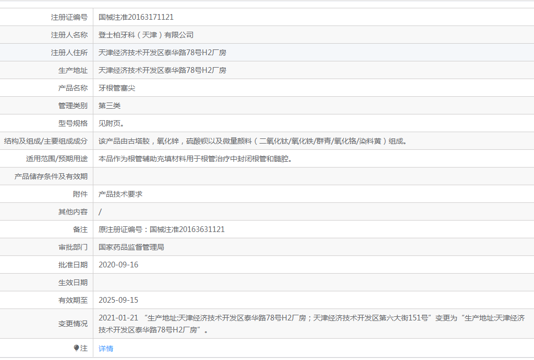
Task: Click registrant name 登士柏牙科（天津）有限公司
Action: click(x=146, y=35)
